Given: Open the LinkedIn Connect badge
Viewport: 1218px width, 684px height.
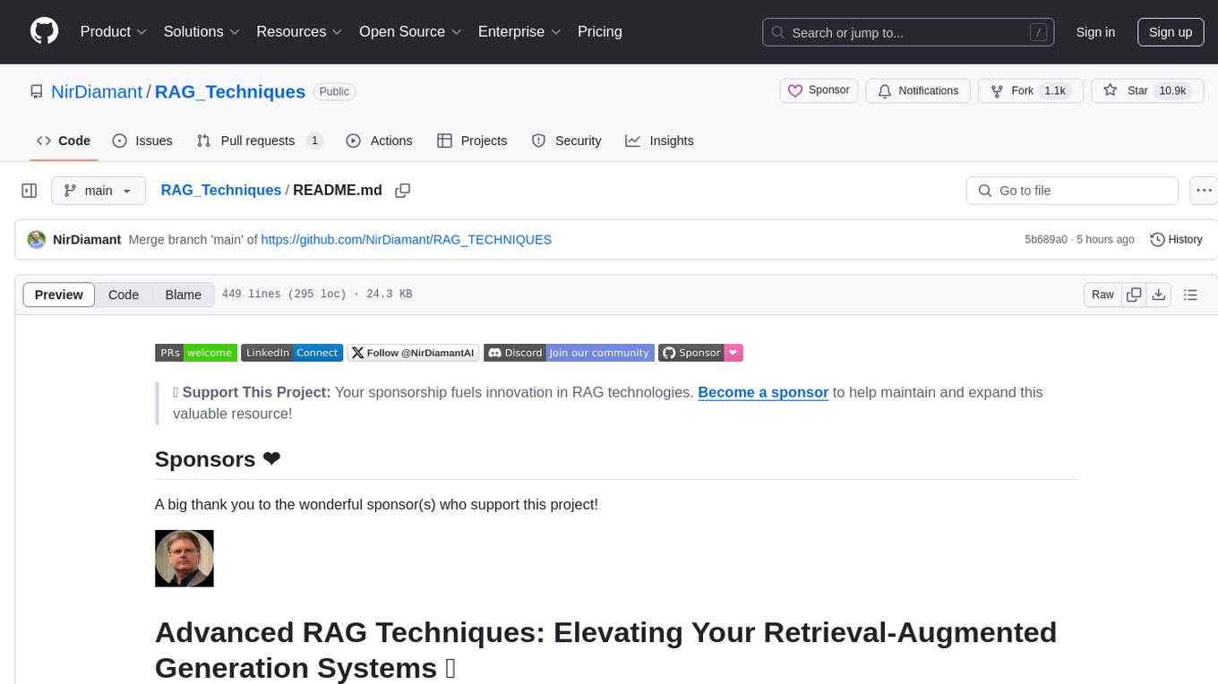Looking at the screenshot, I should coord(292,353).
